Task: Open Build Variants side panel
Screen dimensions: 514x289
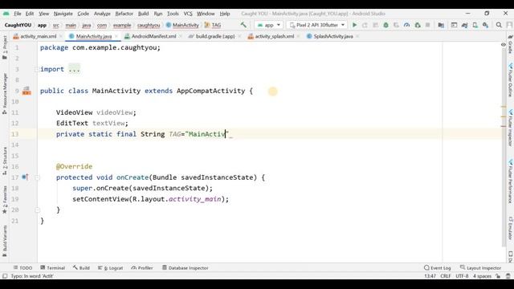Action: [x=5, y=241]
